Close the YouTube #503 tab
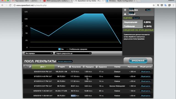The width and height of the screenshot is (176, 99). (x=71, y=1)
